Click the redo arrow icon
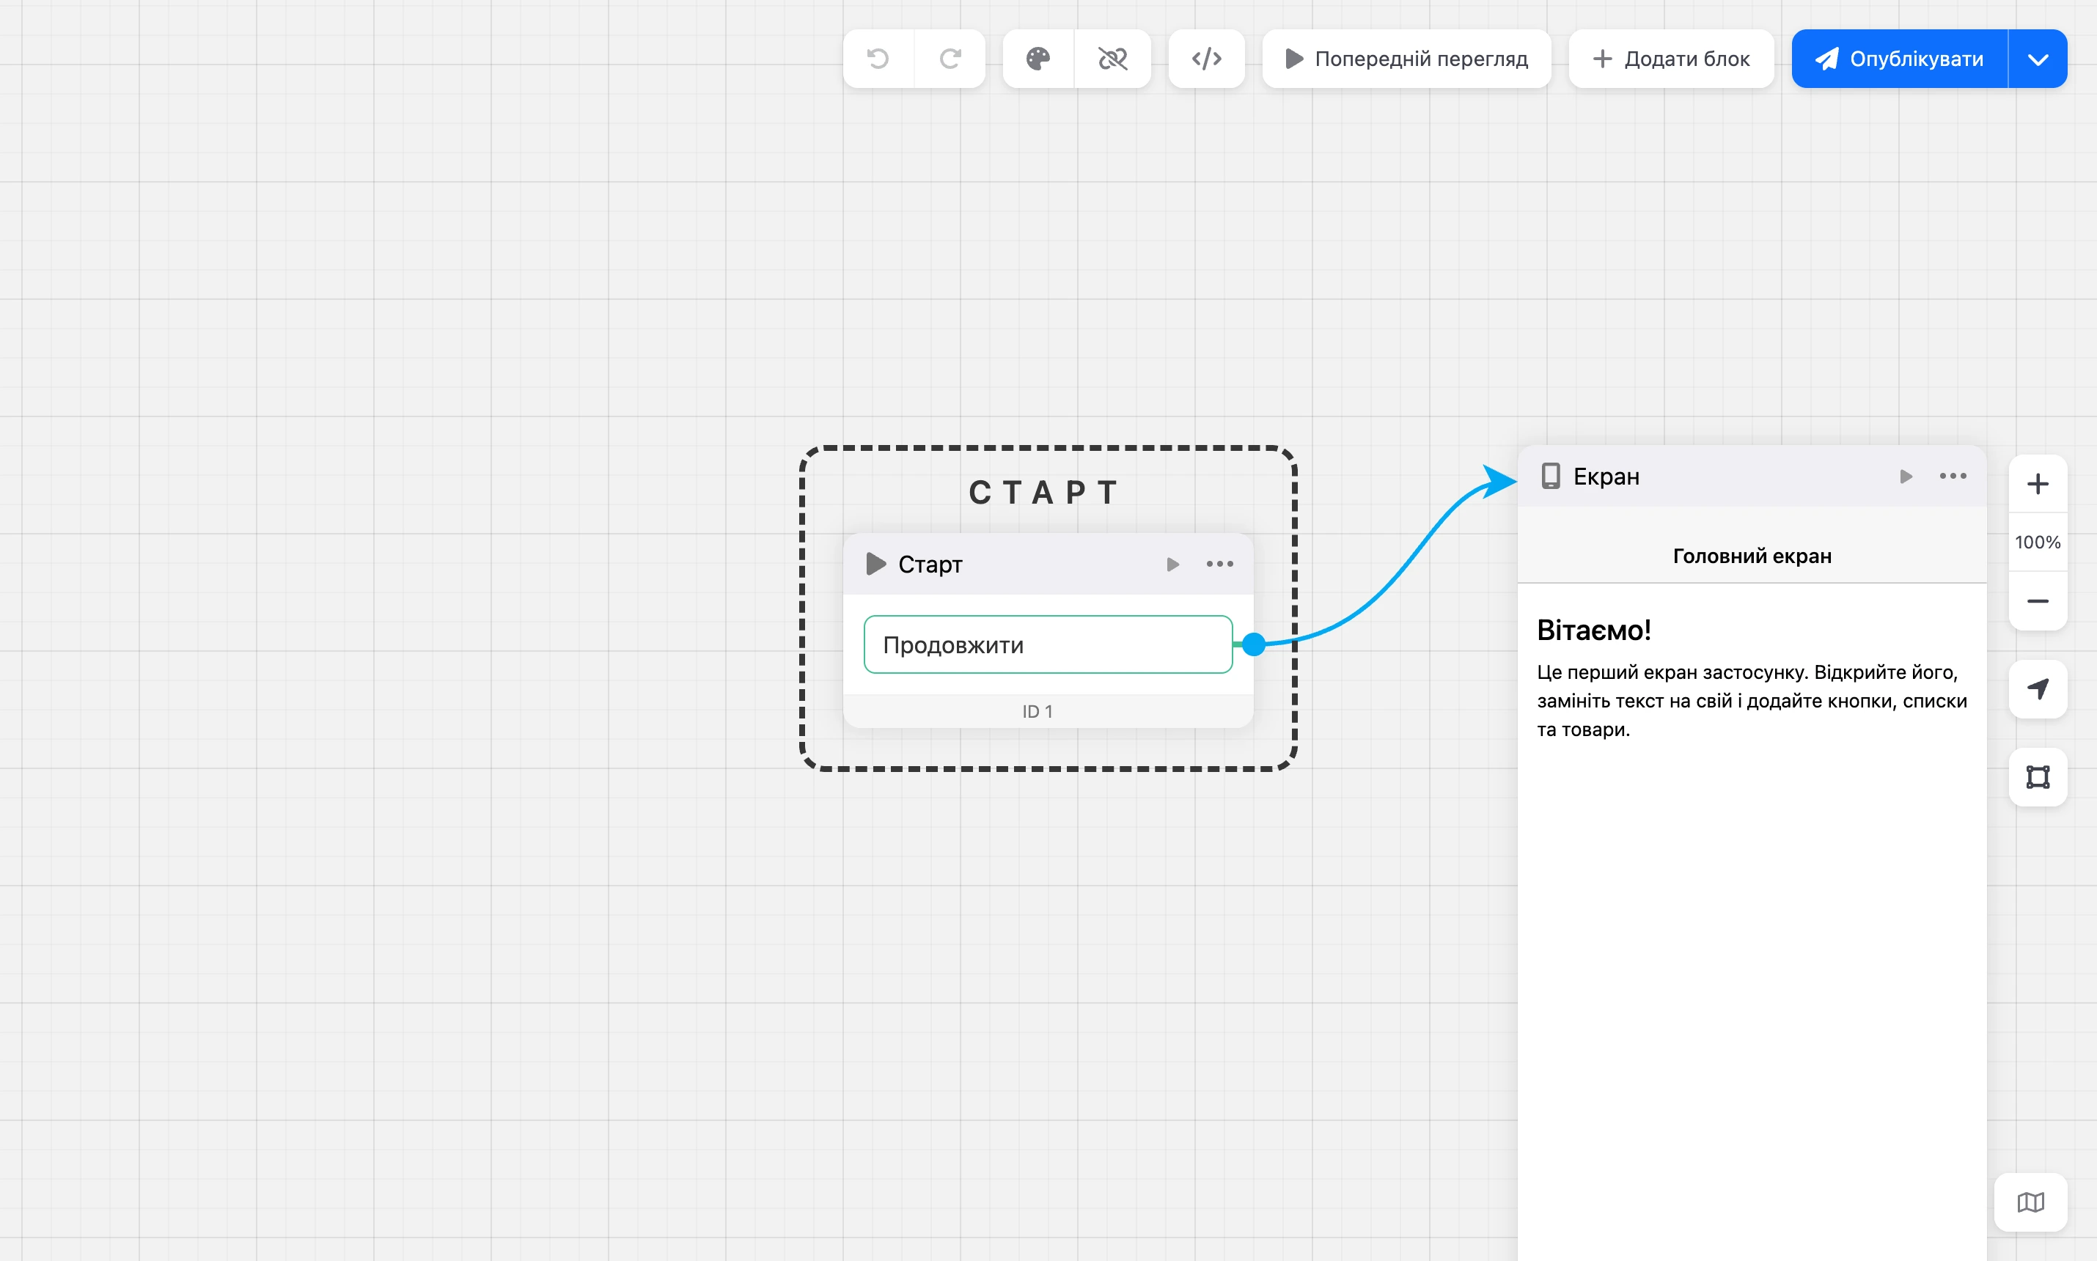The width and height of the screenshot is (2097, 1261). click(950, 59)
